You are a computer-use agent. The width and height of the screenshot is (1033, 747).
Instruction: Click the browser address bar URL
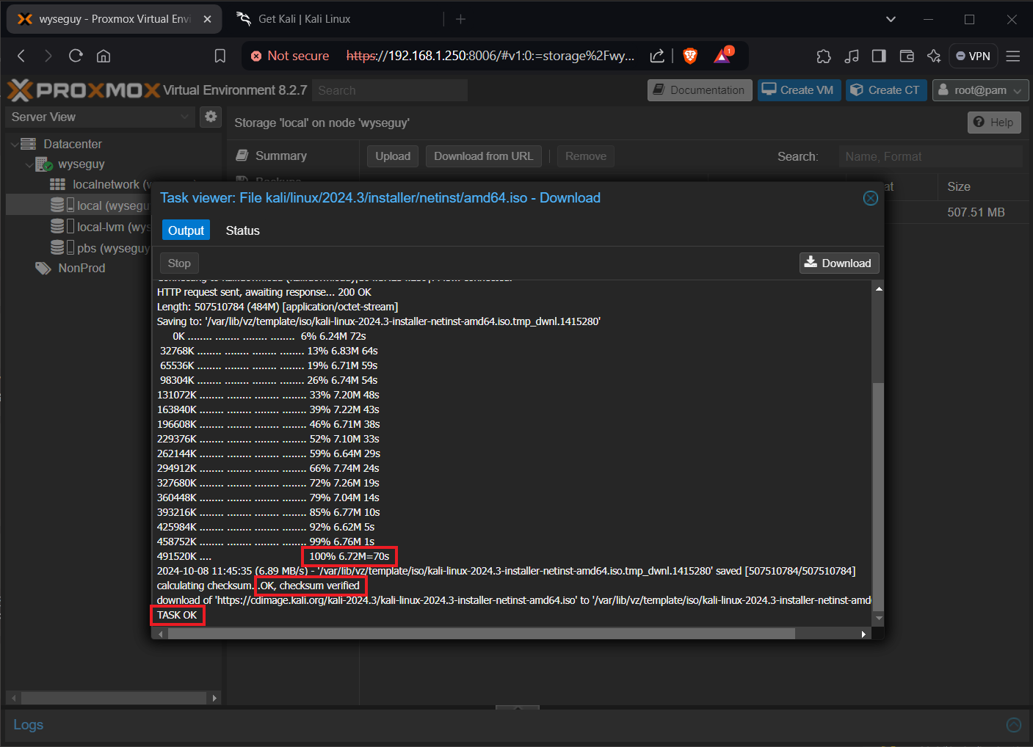point(490,56)
